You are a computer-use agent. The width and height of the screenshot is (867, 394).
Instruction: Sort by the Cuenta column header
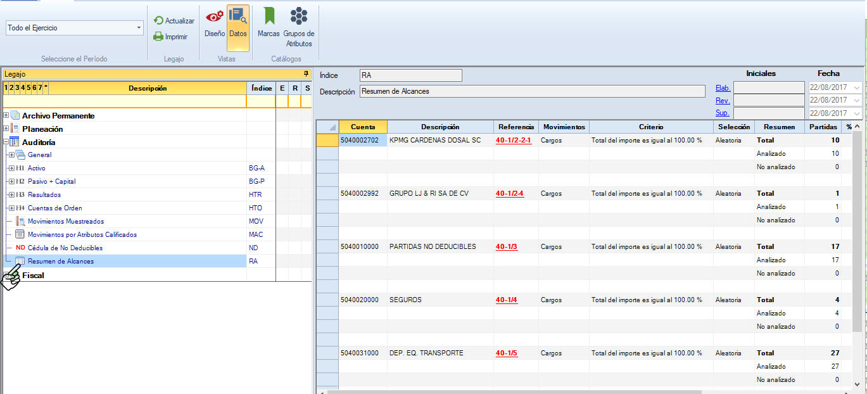point(363,127)
